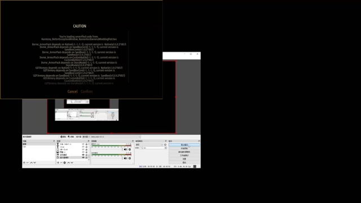
Task: Click the minus icon in Scenes panel
Action: [x=28, y=163]
